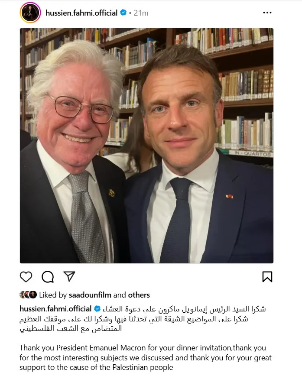Screen dimensions: 302x379
Task: Like the post with the heart icon
Action: (x=26, y=277)
